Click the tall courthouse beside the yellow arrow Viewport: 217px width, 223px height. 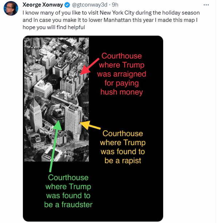[73, 121]
